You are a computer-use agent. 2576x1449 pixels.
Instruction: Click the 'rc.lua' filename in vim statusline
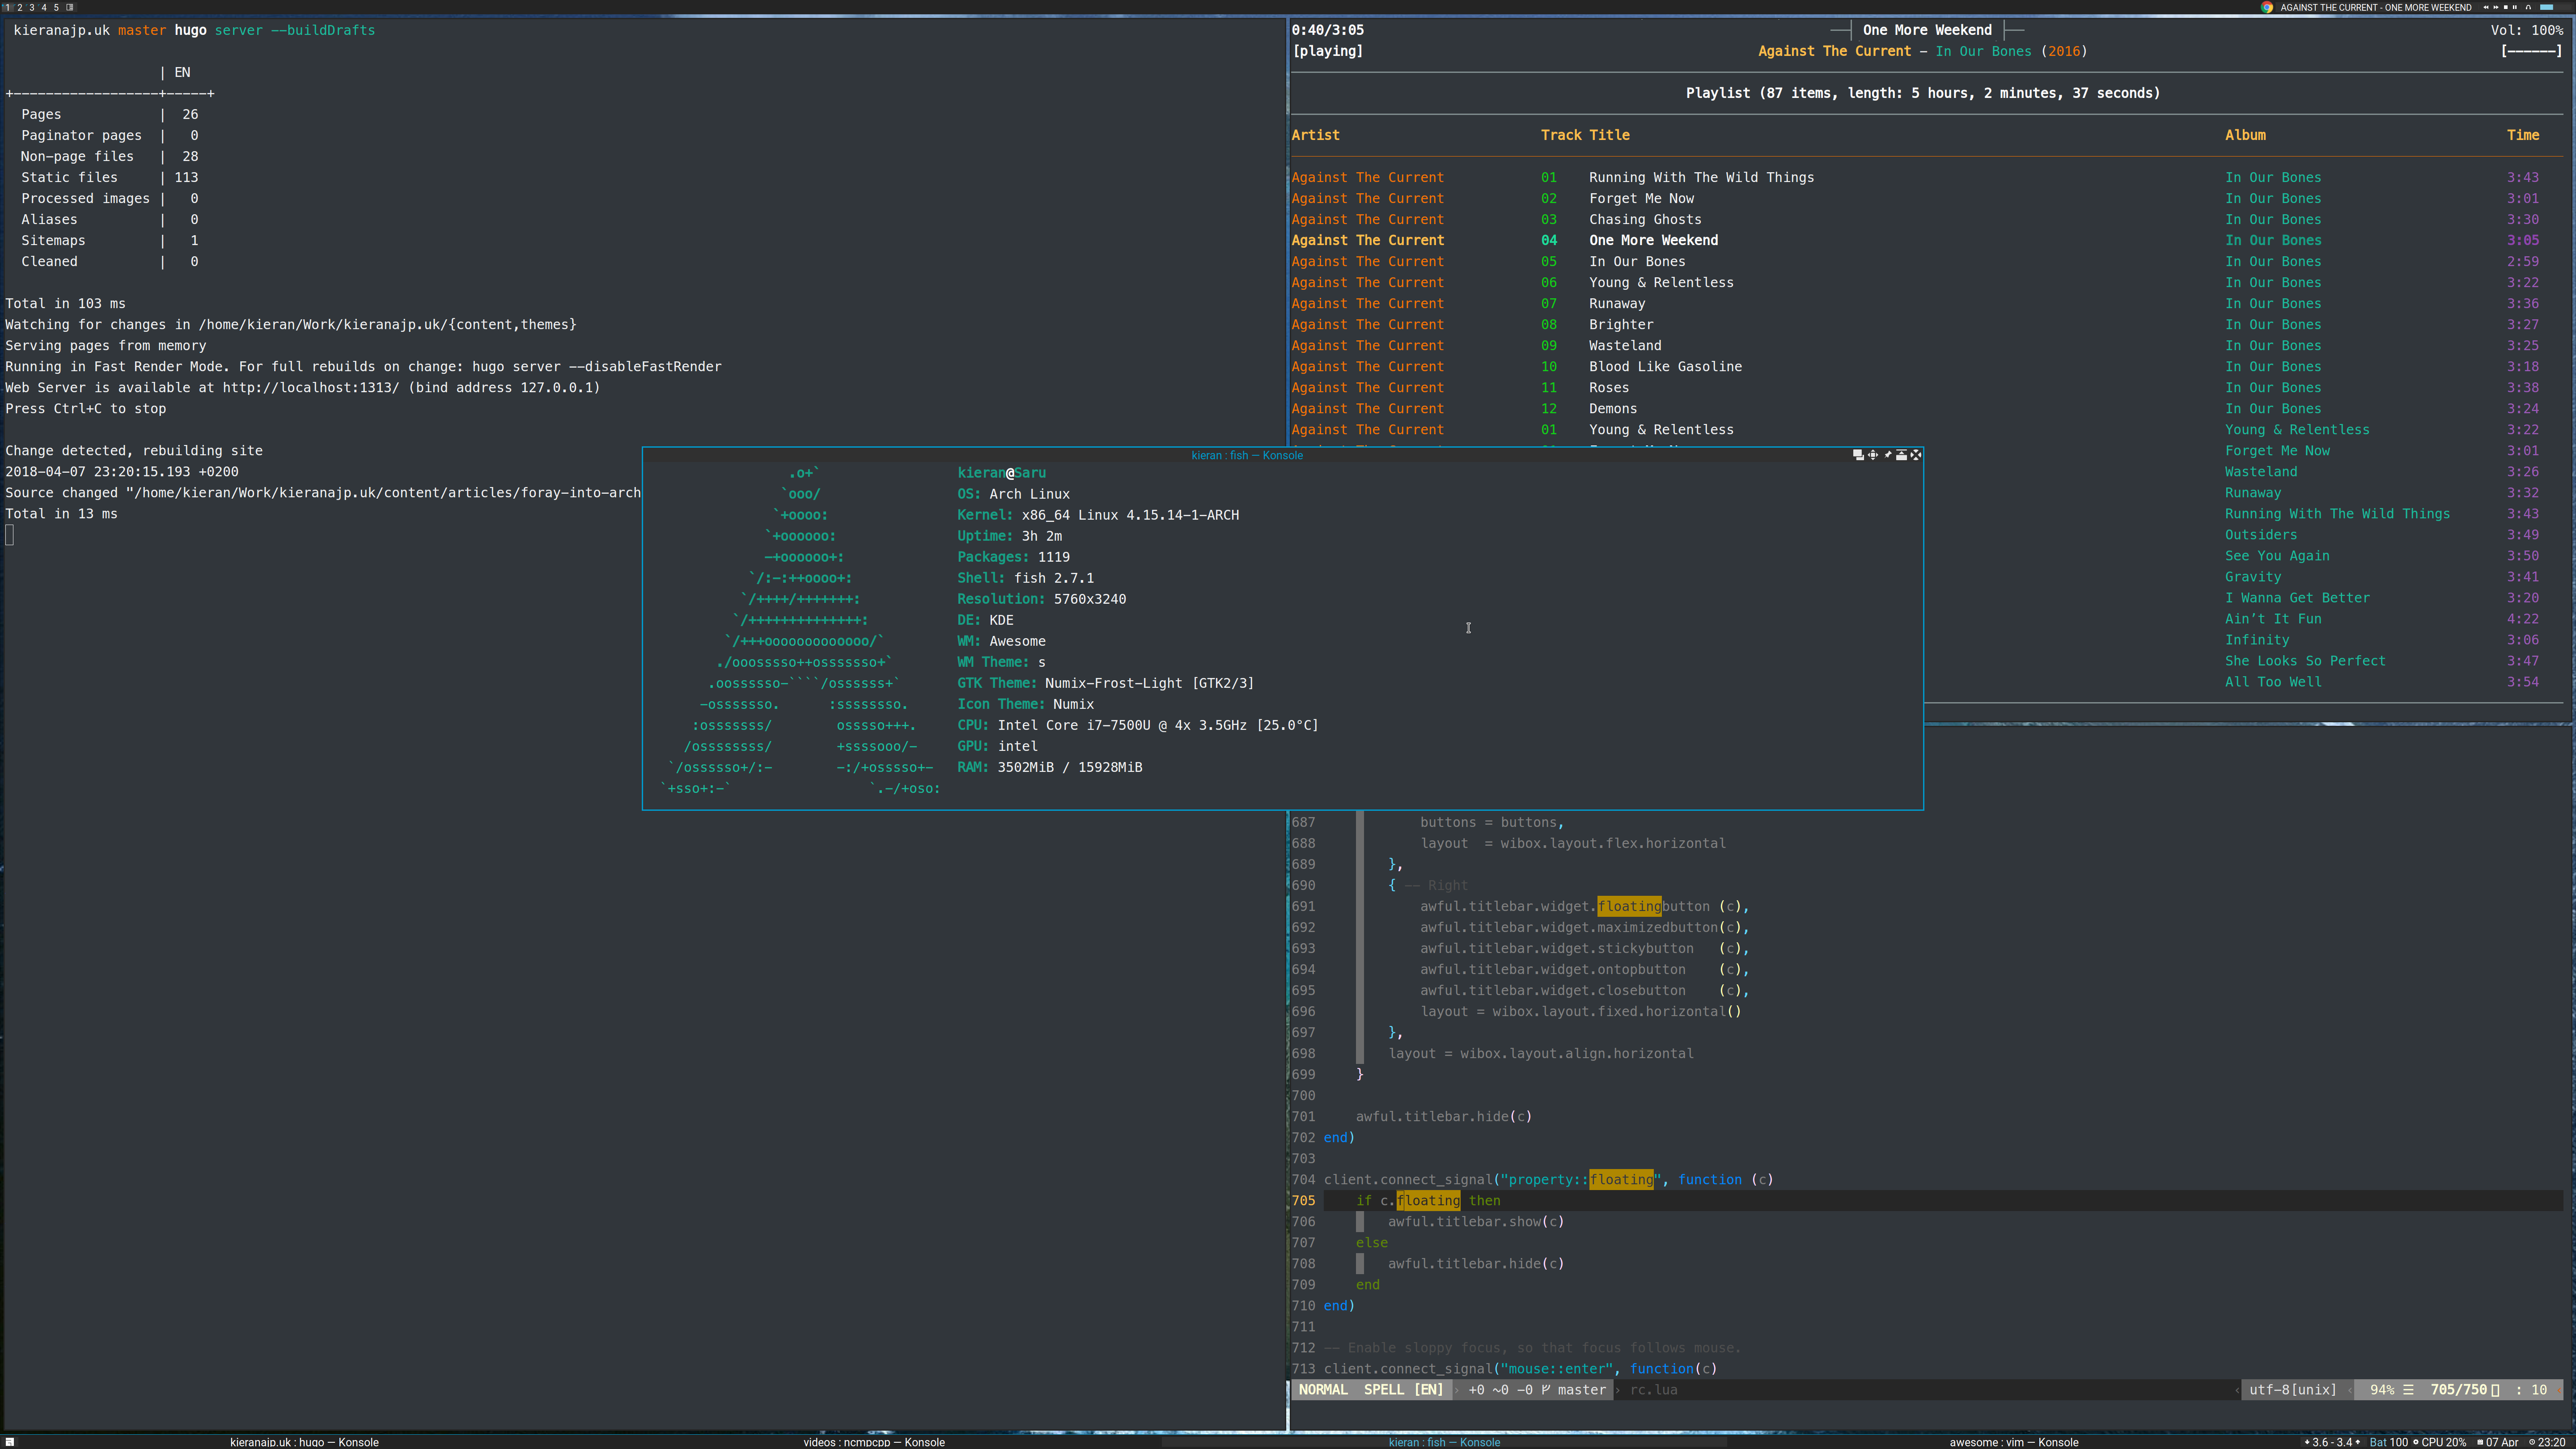(1653, 1390)
